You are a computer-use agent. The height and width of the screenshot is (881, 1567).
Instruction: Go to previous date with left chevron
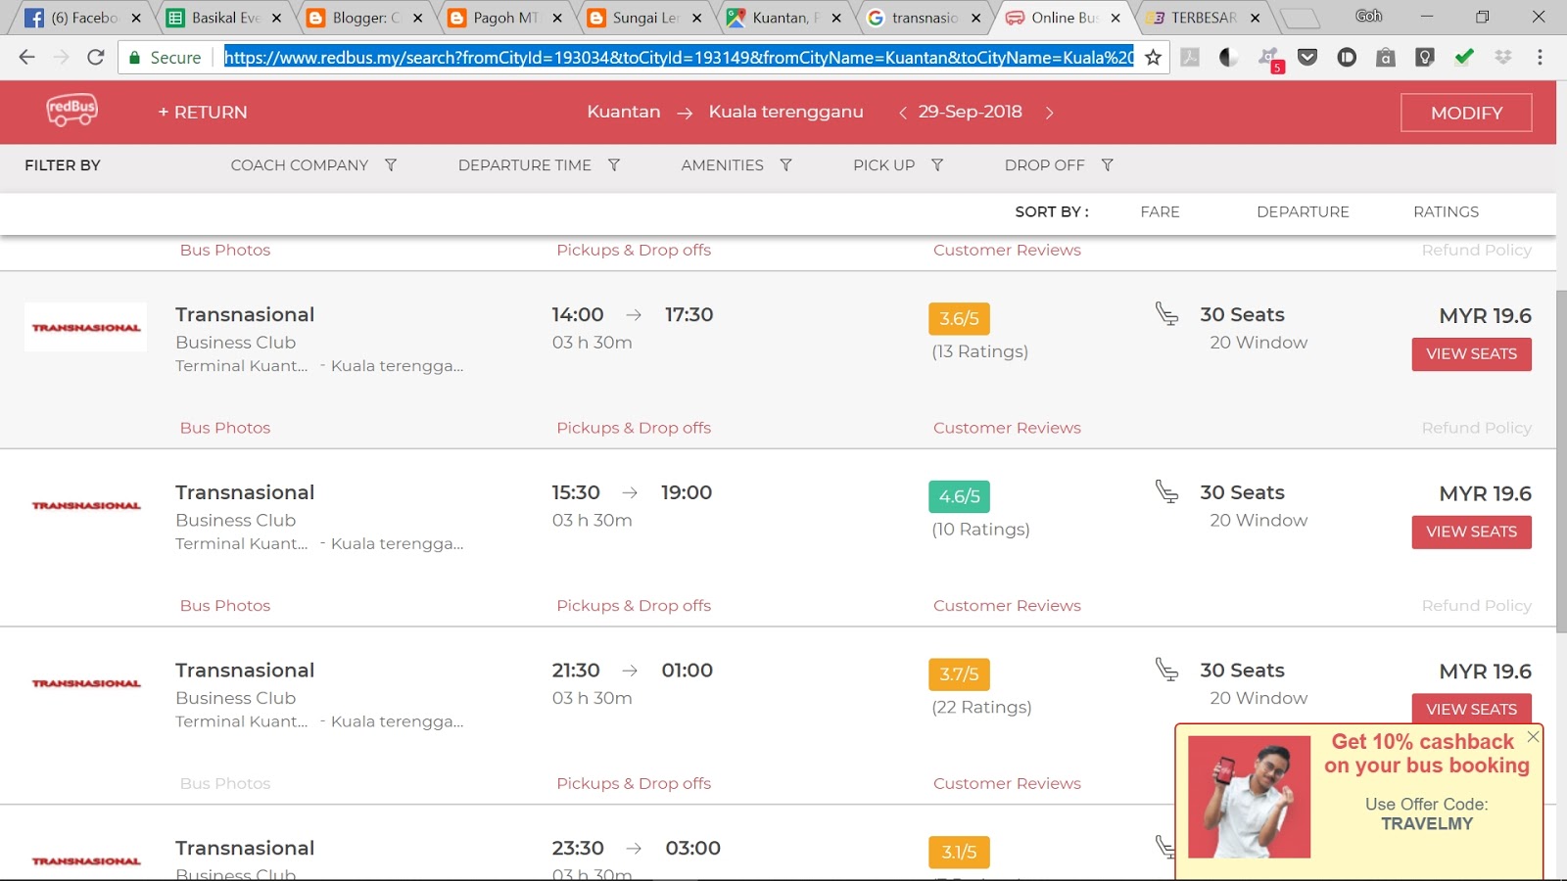click(902, 113)
